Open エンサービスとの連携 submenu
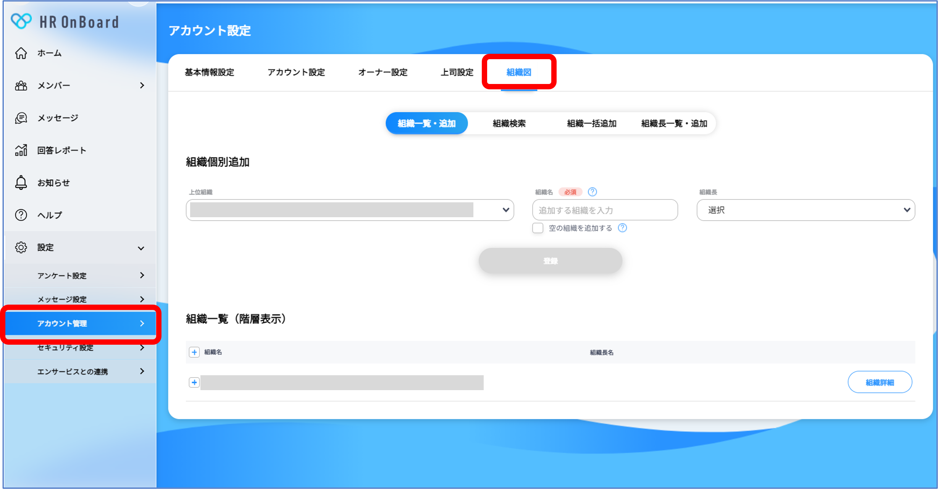 click(x=80, y=371)
